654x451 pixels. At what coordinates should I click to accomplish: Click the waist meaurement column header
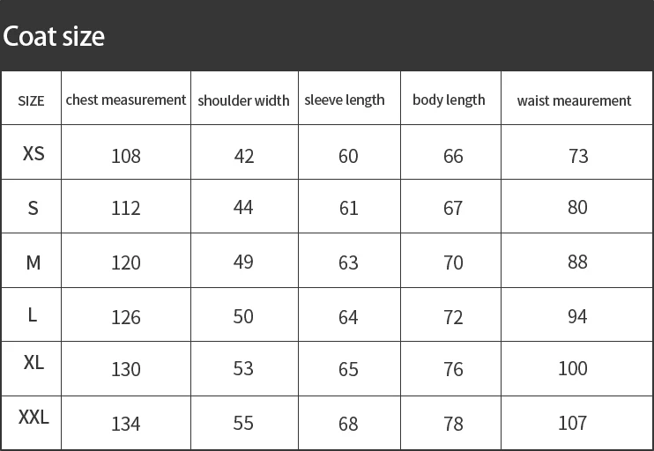click(x=574, y=100)
